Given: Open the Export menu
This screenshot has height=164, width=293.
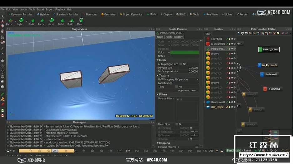Looking at the screenshot, I should (40, 9).
